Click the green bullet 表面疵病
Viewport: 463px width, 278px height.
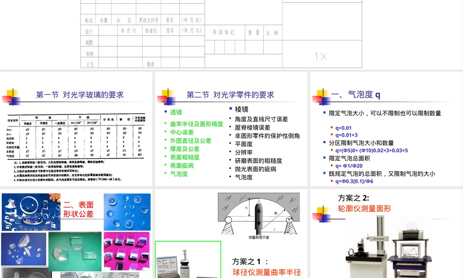182,165
